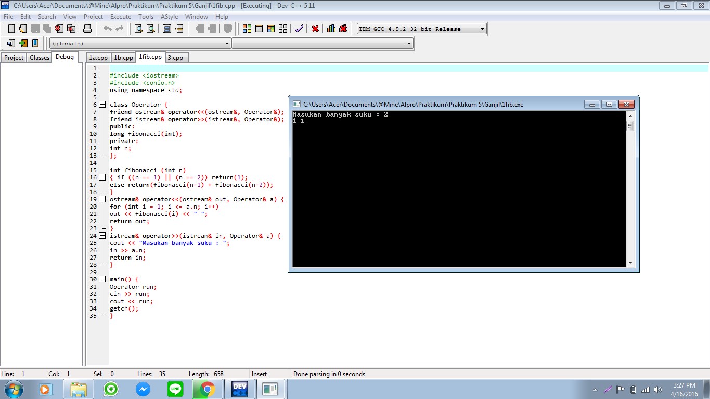Click the Delete Profiling Information icon
Viewport: 710px width, 399px height.
tap(343, 29)
